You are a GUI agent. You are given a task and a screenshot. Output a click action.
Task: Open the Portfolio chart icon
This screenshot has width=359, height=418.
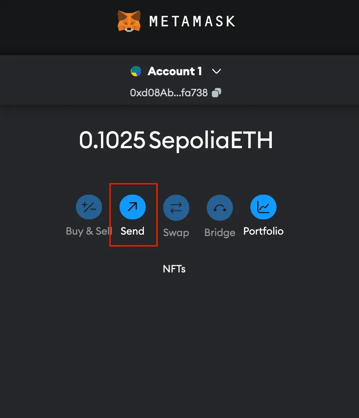(x=263, y=207)
